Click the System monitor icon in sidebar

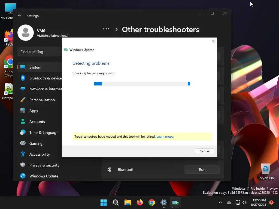click(x=23, y=67)
